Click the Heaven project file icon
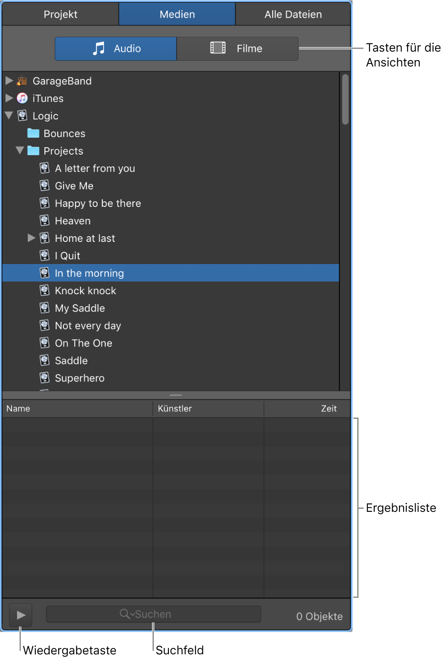 coord(45,221)
